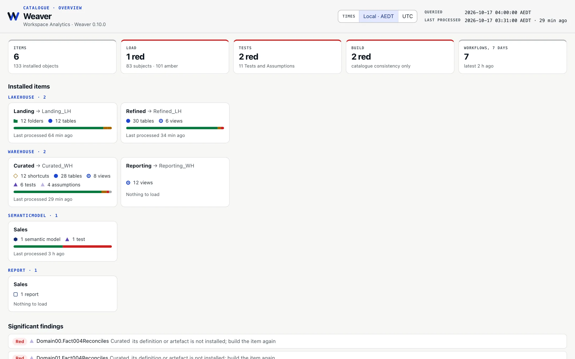
Task: Click 'Last processed 3 h ago'
Action: [x=39, y=254]
